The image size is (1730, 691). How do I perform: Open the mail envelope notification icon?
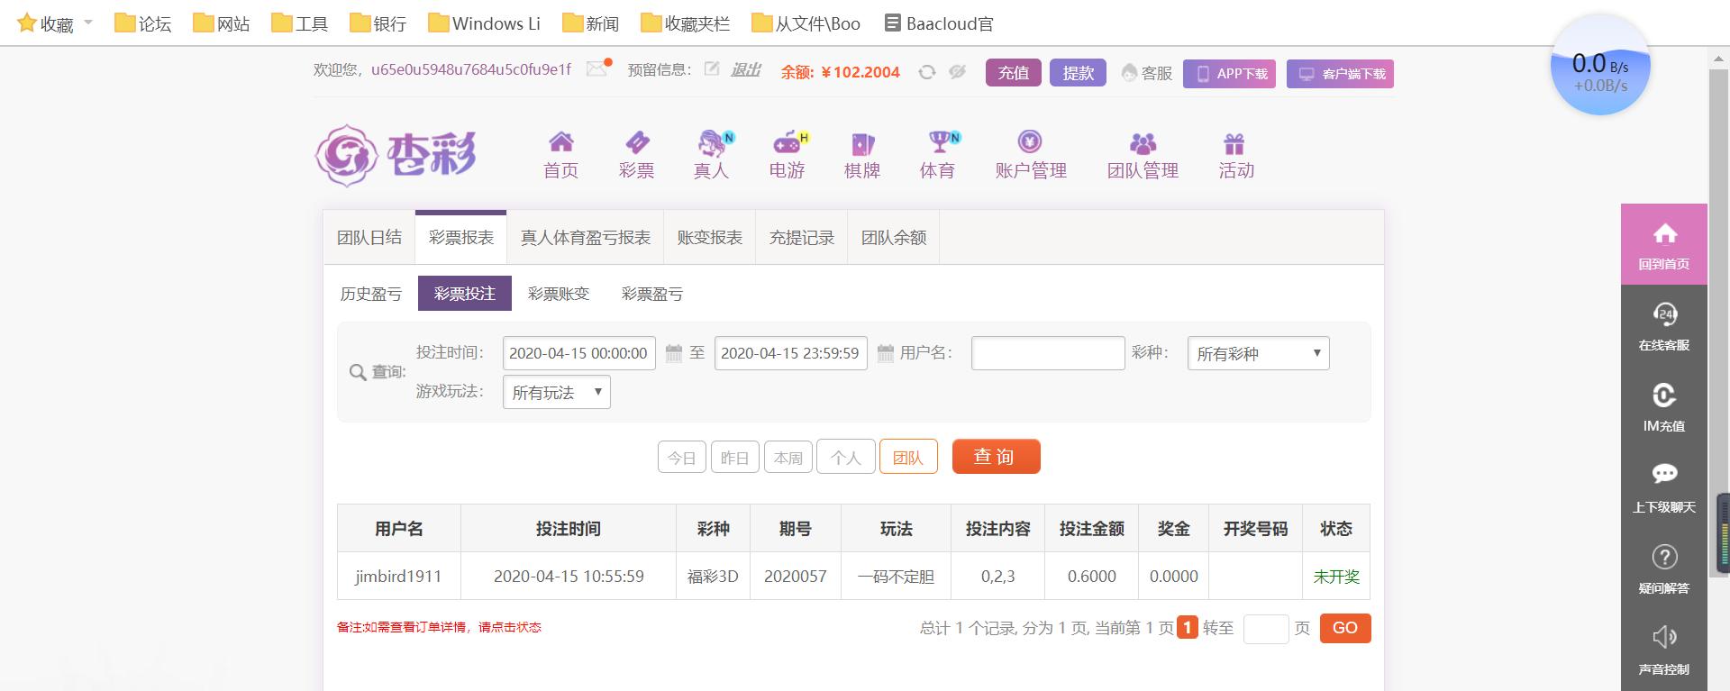[x=596, y=68]
